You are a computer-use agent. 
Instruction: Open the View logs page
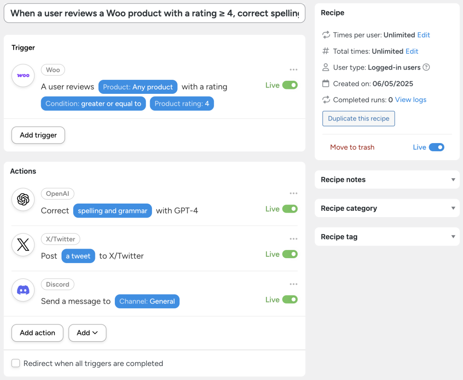pos(410,100)
